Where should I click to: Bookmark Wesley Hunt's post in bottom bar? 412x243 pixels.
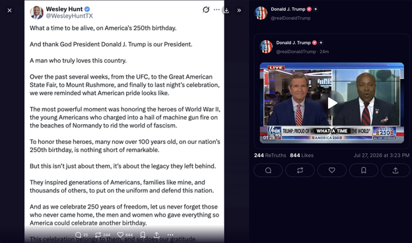(x=143, y=234)
